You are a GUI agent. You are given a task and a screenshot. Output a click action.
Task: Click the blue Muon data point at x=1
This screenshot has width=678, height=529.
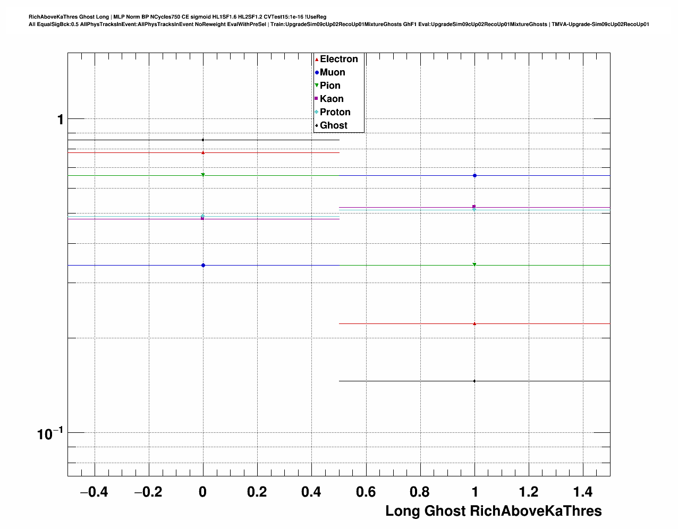click(x=474, y=175)
